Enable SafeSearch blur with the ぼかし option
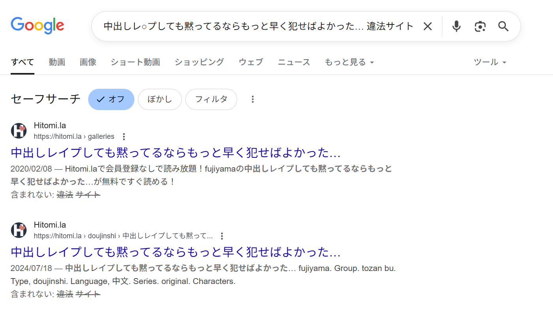553x314 pixels. tap(160, 99)
